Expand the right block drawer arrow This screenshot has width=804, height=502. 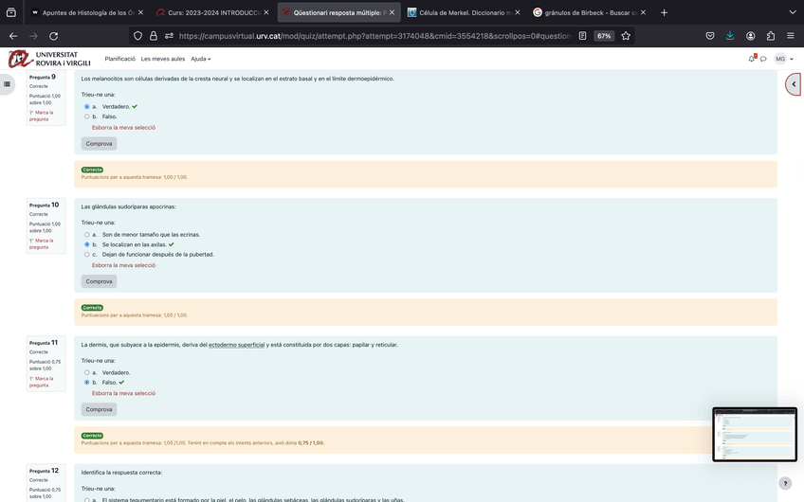pos(795,84)
